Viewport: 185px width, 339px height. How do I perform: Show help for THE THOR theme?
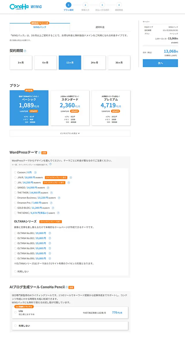tap(51, 193)
